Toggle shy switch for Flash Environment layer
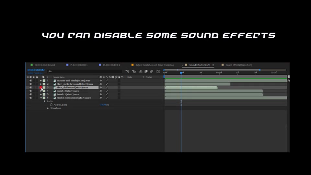The width and height of the screenshot is (311, 175). [x=101, y=98]
